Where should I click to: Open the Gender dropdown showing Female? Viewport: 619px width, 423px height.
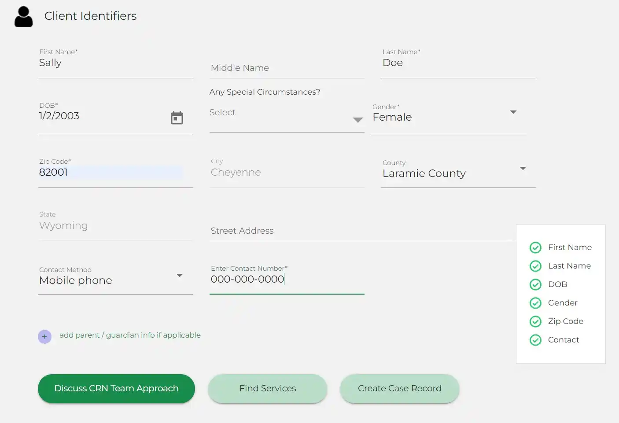point(513,112)
